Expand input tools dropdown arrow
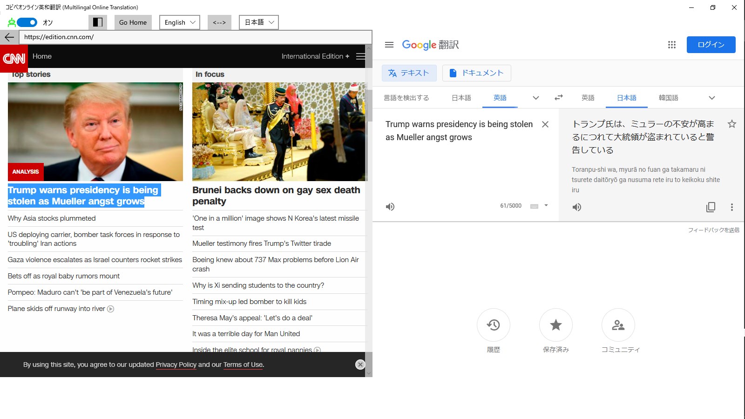 click(x=546, y=205)
